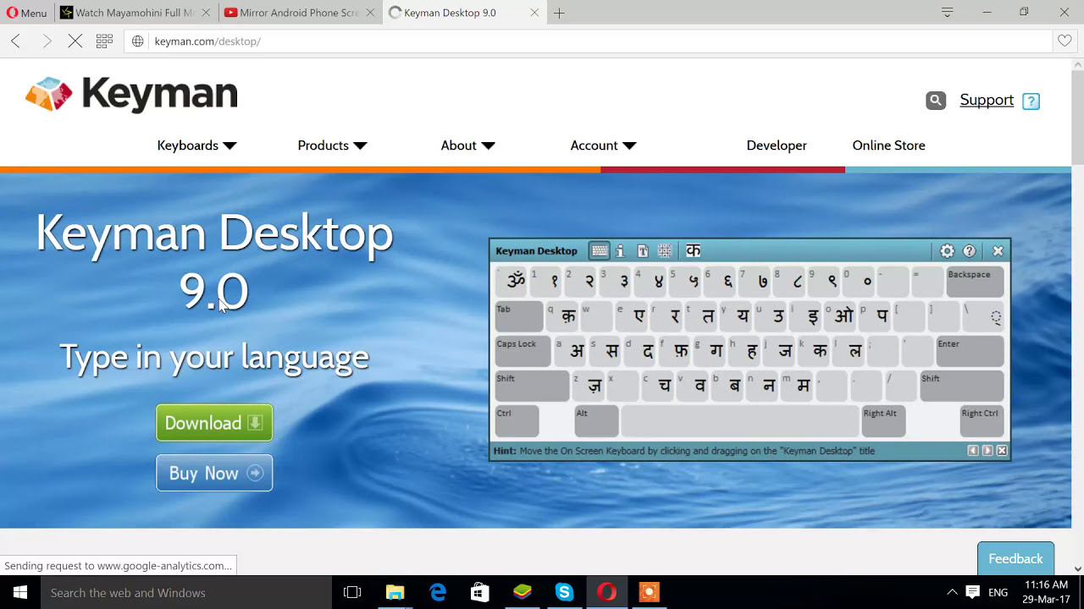
Task: Expand the Products menu
Action: point(332,145)
